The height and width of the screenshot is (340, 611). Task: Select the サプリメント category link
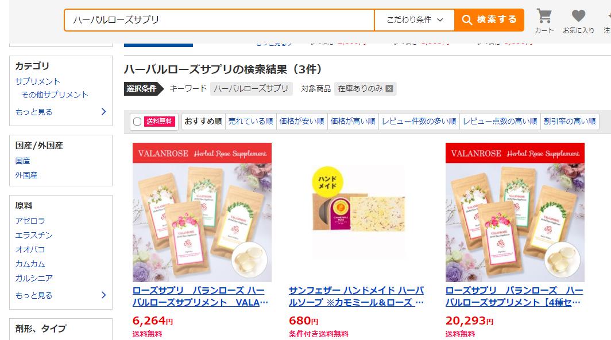click(37, 81)
